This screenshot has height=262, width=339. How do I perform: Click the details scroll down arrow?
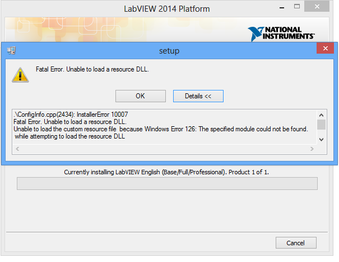pyautogui.click(x=321, y=140)
